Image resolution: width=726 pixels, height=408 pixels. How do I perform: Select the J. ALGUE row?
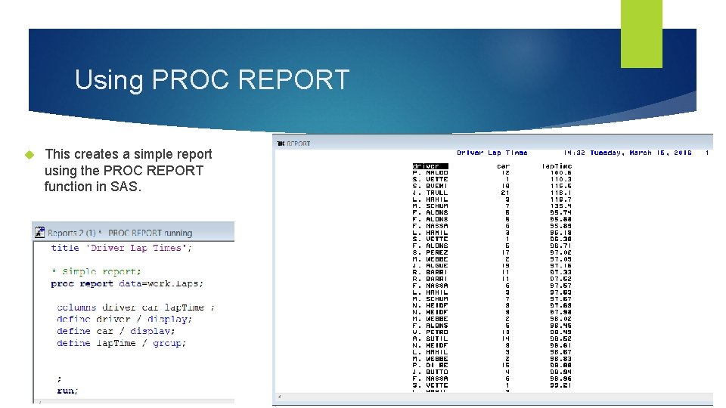pyautogui.click(x=492, y=266)
